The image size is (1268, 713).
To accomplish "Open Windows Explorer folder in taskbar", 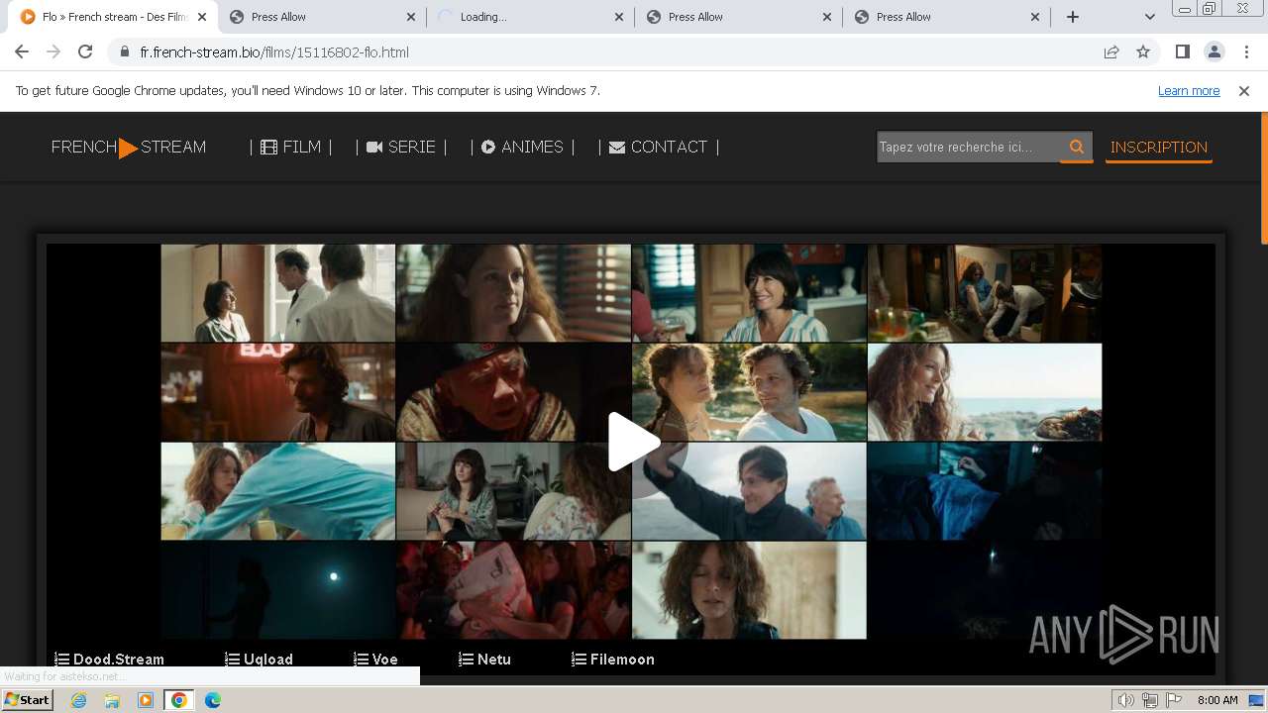I will pyautogui.click(x=112, y=700).
